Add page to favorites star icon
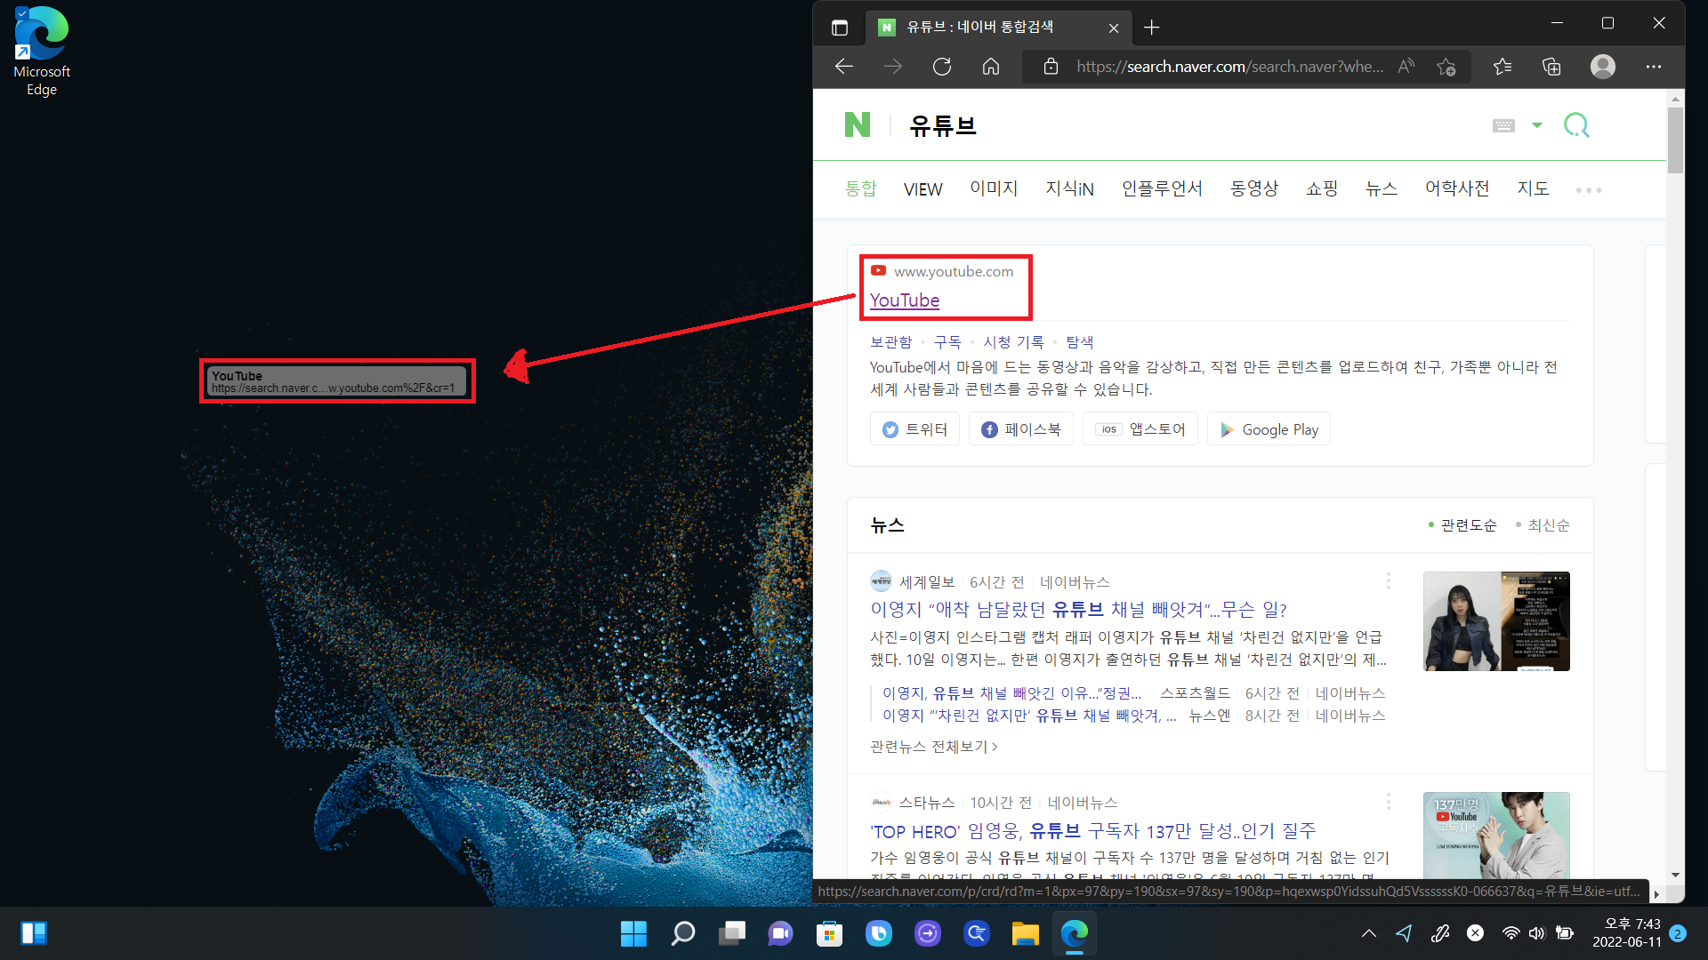The width and height of the screenshot is (1708, 960). pyautogui.click(x=1446, y=67)
